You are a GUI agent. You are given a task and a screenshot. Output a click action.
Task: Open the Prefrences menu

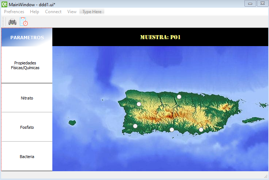coord(14,12)
